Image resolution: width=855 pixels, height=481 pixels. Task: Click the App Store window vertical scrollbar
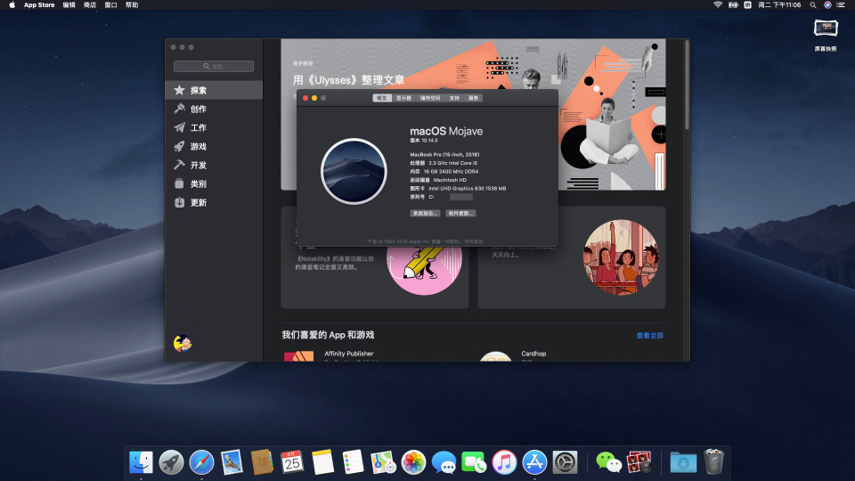pyautogui.click(x=687, y=86)
